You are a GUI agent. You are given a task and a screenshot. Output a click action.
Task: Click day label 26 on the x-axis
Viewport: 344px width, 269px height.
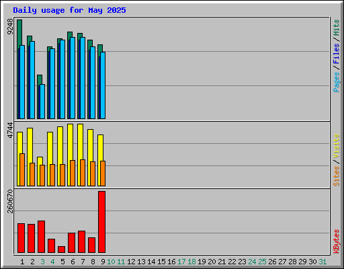(272, 262)
